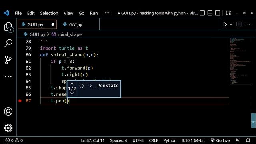Viewport: 256px width, 144px height.
Task: Open the Accounts menu icon
Action: pyautogui.click(x=8, y=111)
